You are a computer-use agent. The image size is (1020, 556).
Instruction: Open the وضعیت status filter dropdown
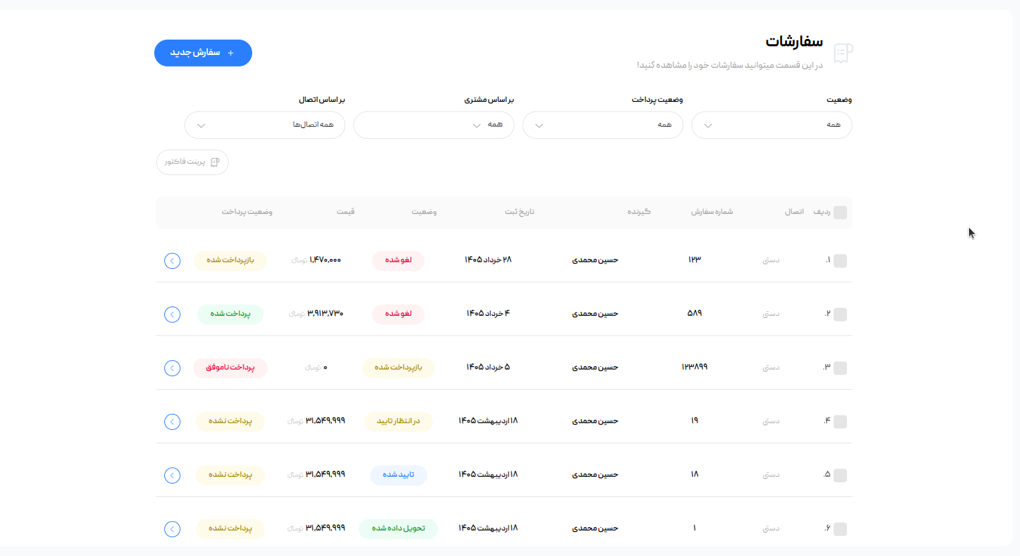772,125
